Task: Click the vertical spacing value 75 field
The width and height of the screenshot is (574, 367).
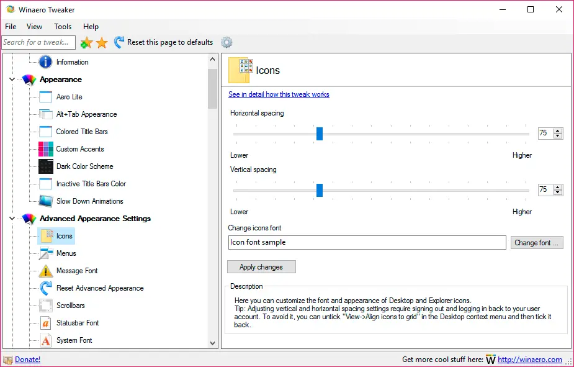Action: (546, 189)
